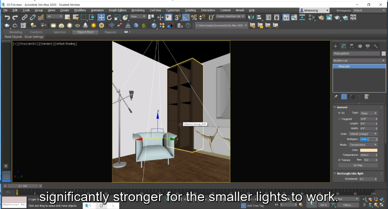Viewport: 388px width, 209px height.
Task: Open the Rendering menu
Action: click(138, 10)
